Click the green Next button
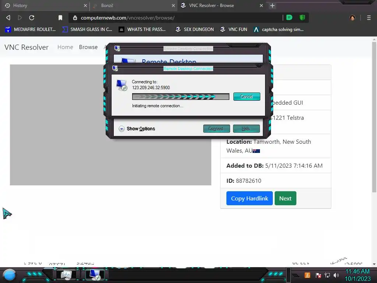Viewport: 377px width, 283px height. coord(285,198)
